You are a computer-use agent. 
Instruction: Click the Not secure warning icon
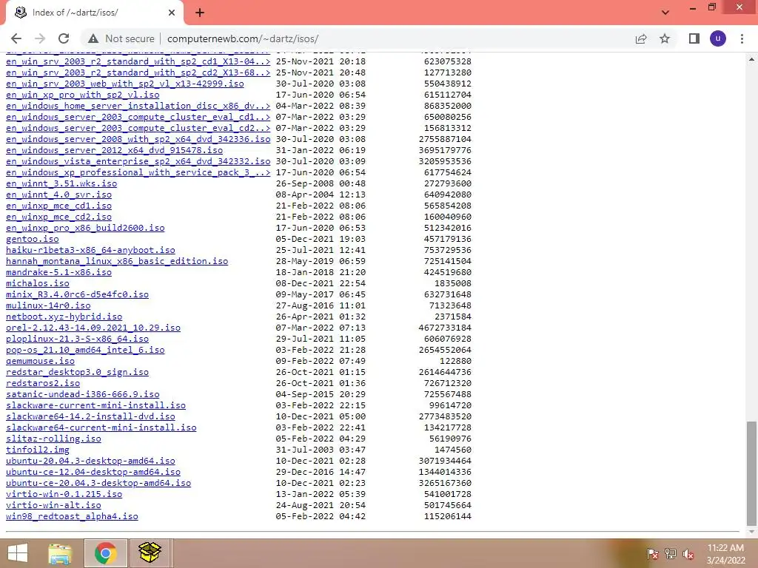coord(93,38)
